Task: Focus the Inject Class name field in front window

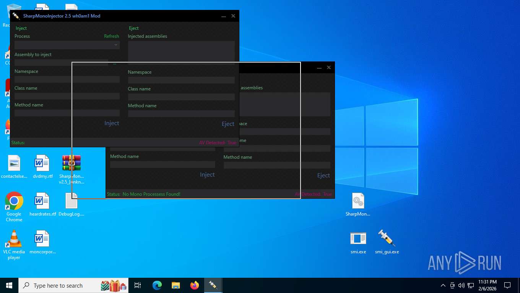Action: pos(67,96)
